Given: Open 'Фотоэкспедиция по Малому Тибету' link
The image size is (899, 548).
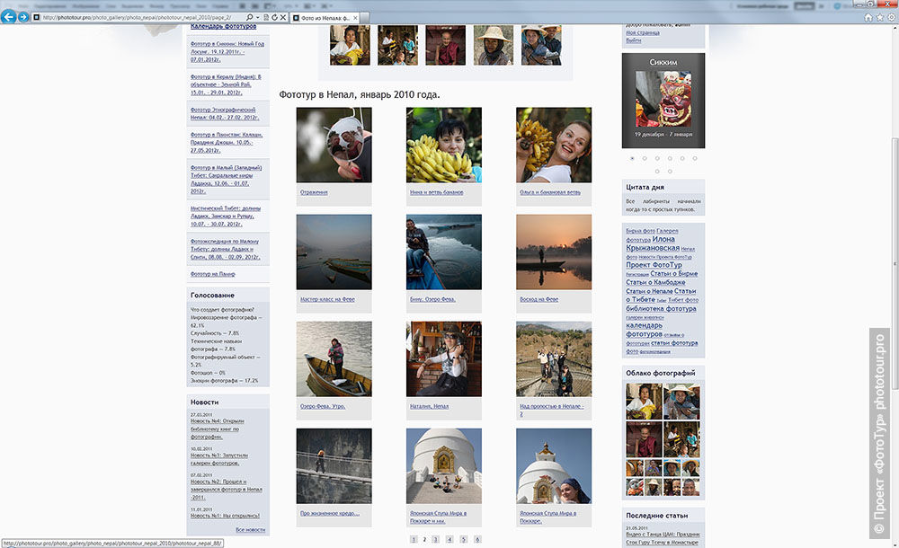Looking at the screenshot, I should click(x=226, y=250).
